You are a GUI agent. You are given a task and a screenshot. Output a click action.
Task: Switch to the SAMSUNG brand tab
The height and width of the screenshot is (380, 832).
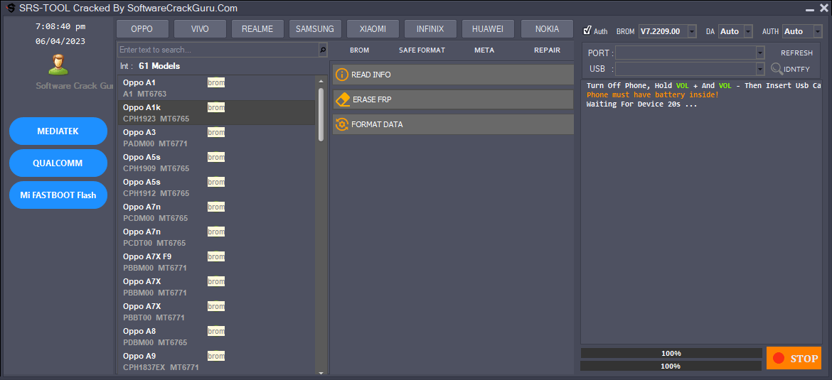[x=315, y=28]
